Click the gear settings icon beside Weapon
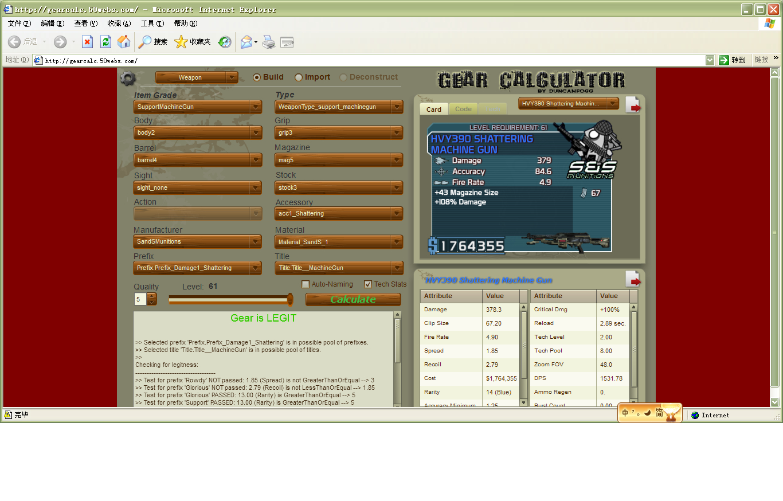 click(x=128, y=78)
